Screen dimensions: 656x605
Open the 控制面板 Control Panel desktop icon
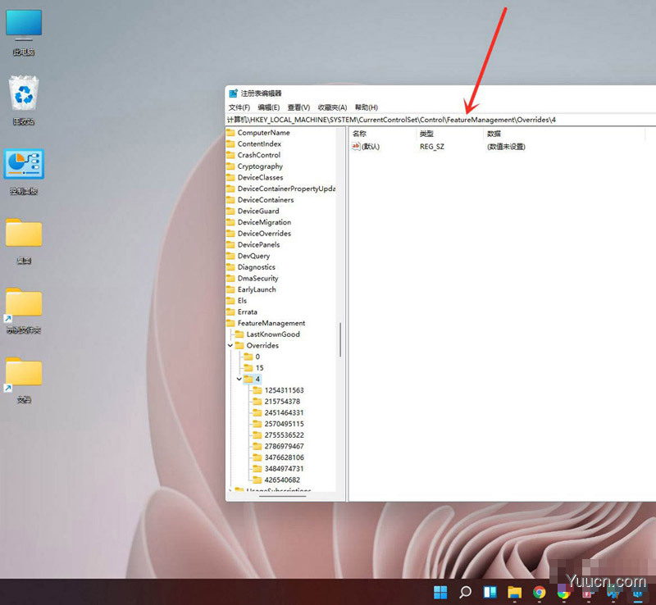click(x=24, y=171)
